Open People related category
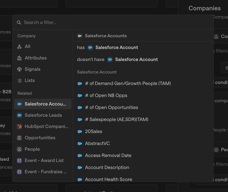This screenshot has width=228, height=192. point(42,149)
